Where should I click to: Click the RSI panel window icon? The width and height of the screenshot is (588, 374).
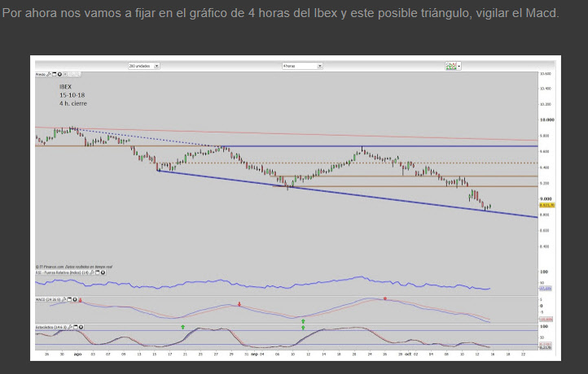98,272
